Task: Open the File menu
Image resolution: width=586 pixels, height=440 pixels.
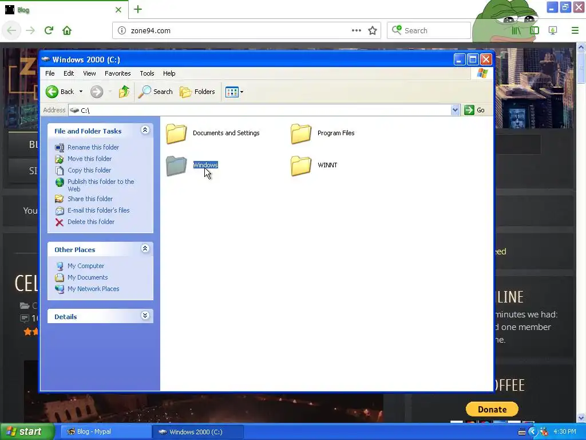Action: (50, 73)
